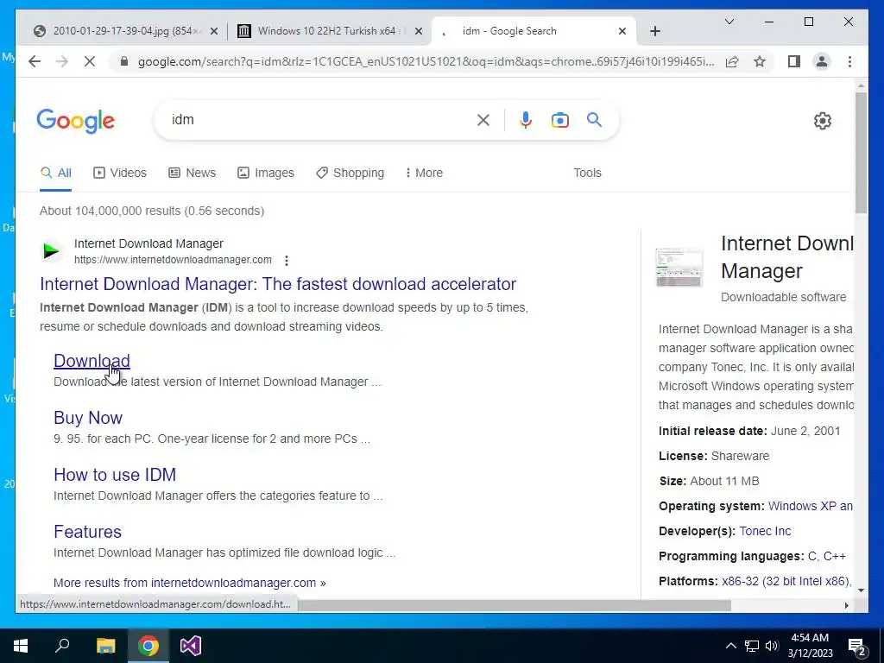Open the Chrome side panel icon
Image resolution: width=884 pixels, height=663 pixels.
click(x=794, y=61)
